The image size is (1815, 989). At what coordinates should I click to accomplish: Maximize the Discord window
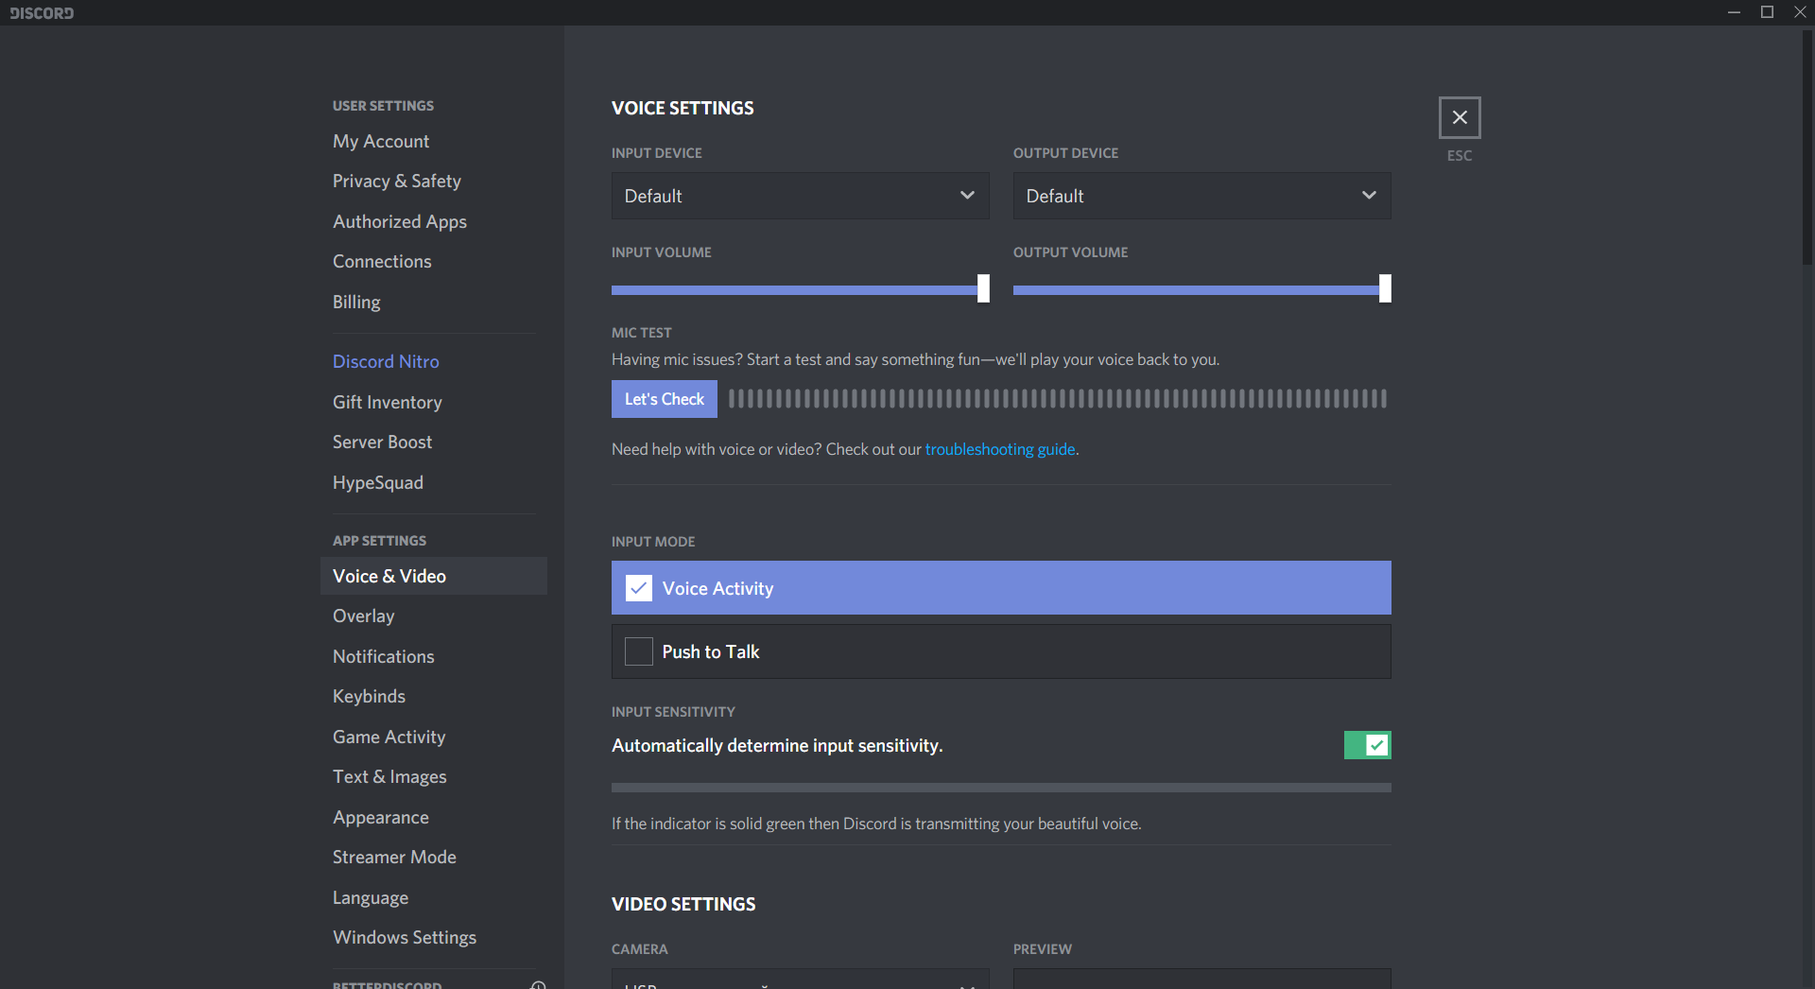1767,12
